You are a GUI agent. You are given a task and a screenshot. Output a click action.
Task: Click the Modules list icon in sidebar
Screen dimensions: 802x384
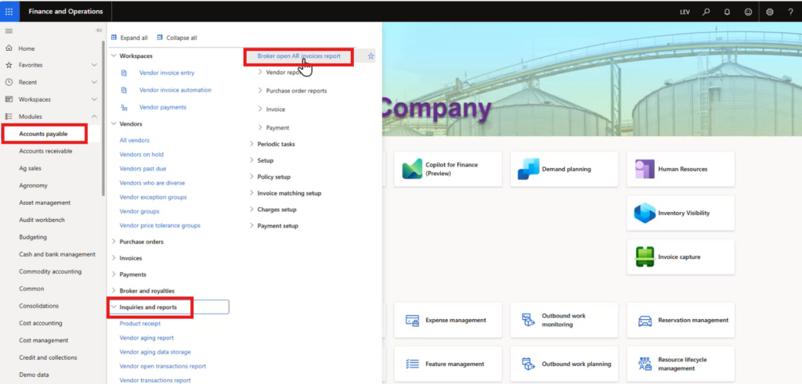tap(9, 117)
